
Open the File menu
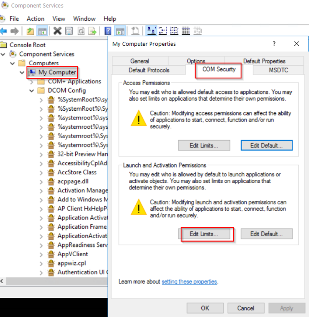(14, 19)
